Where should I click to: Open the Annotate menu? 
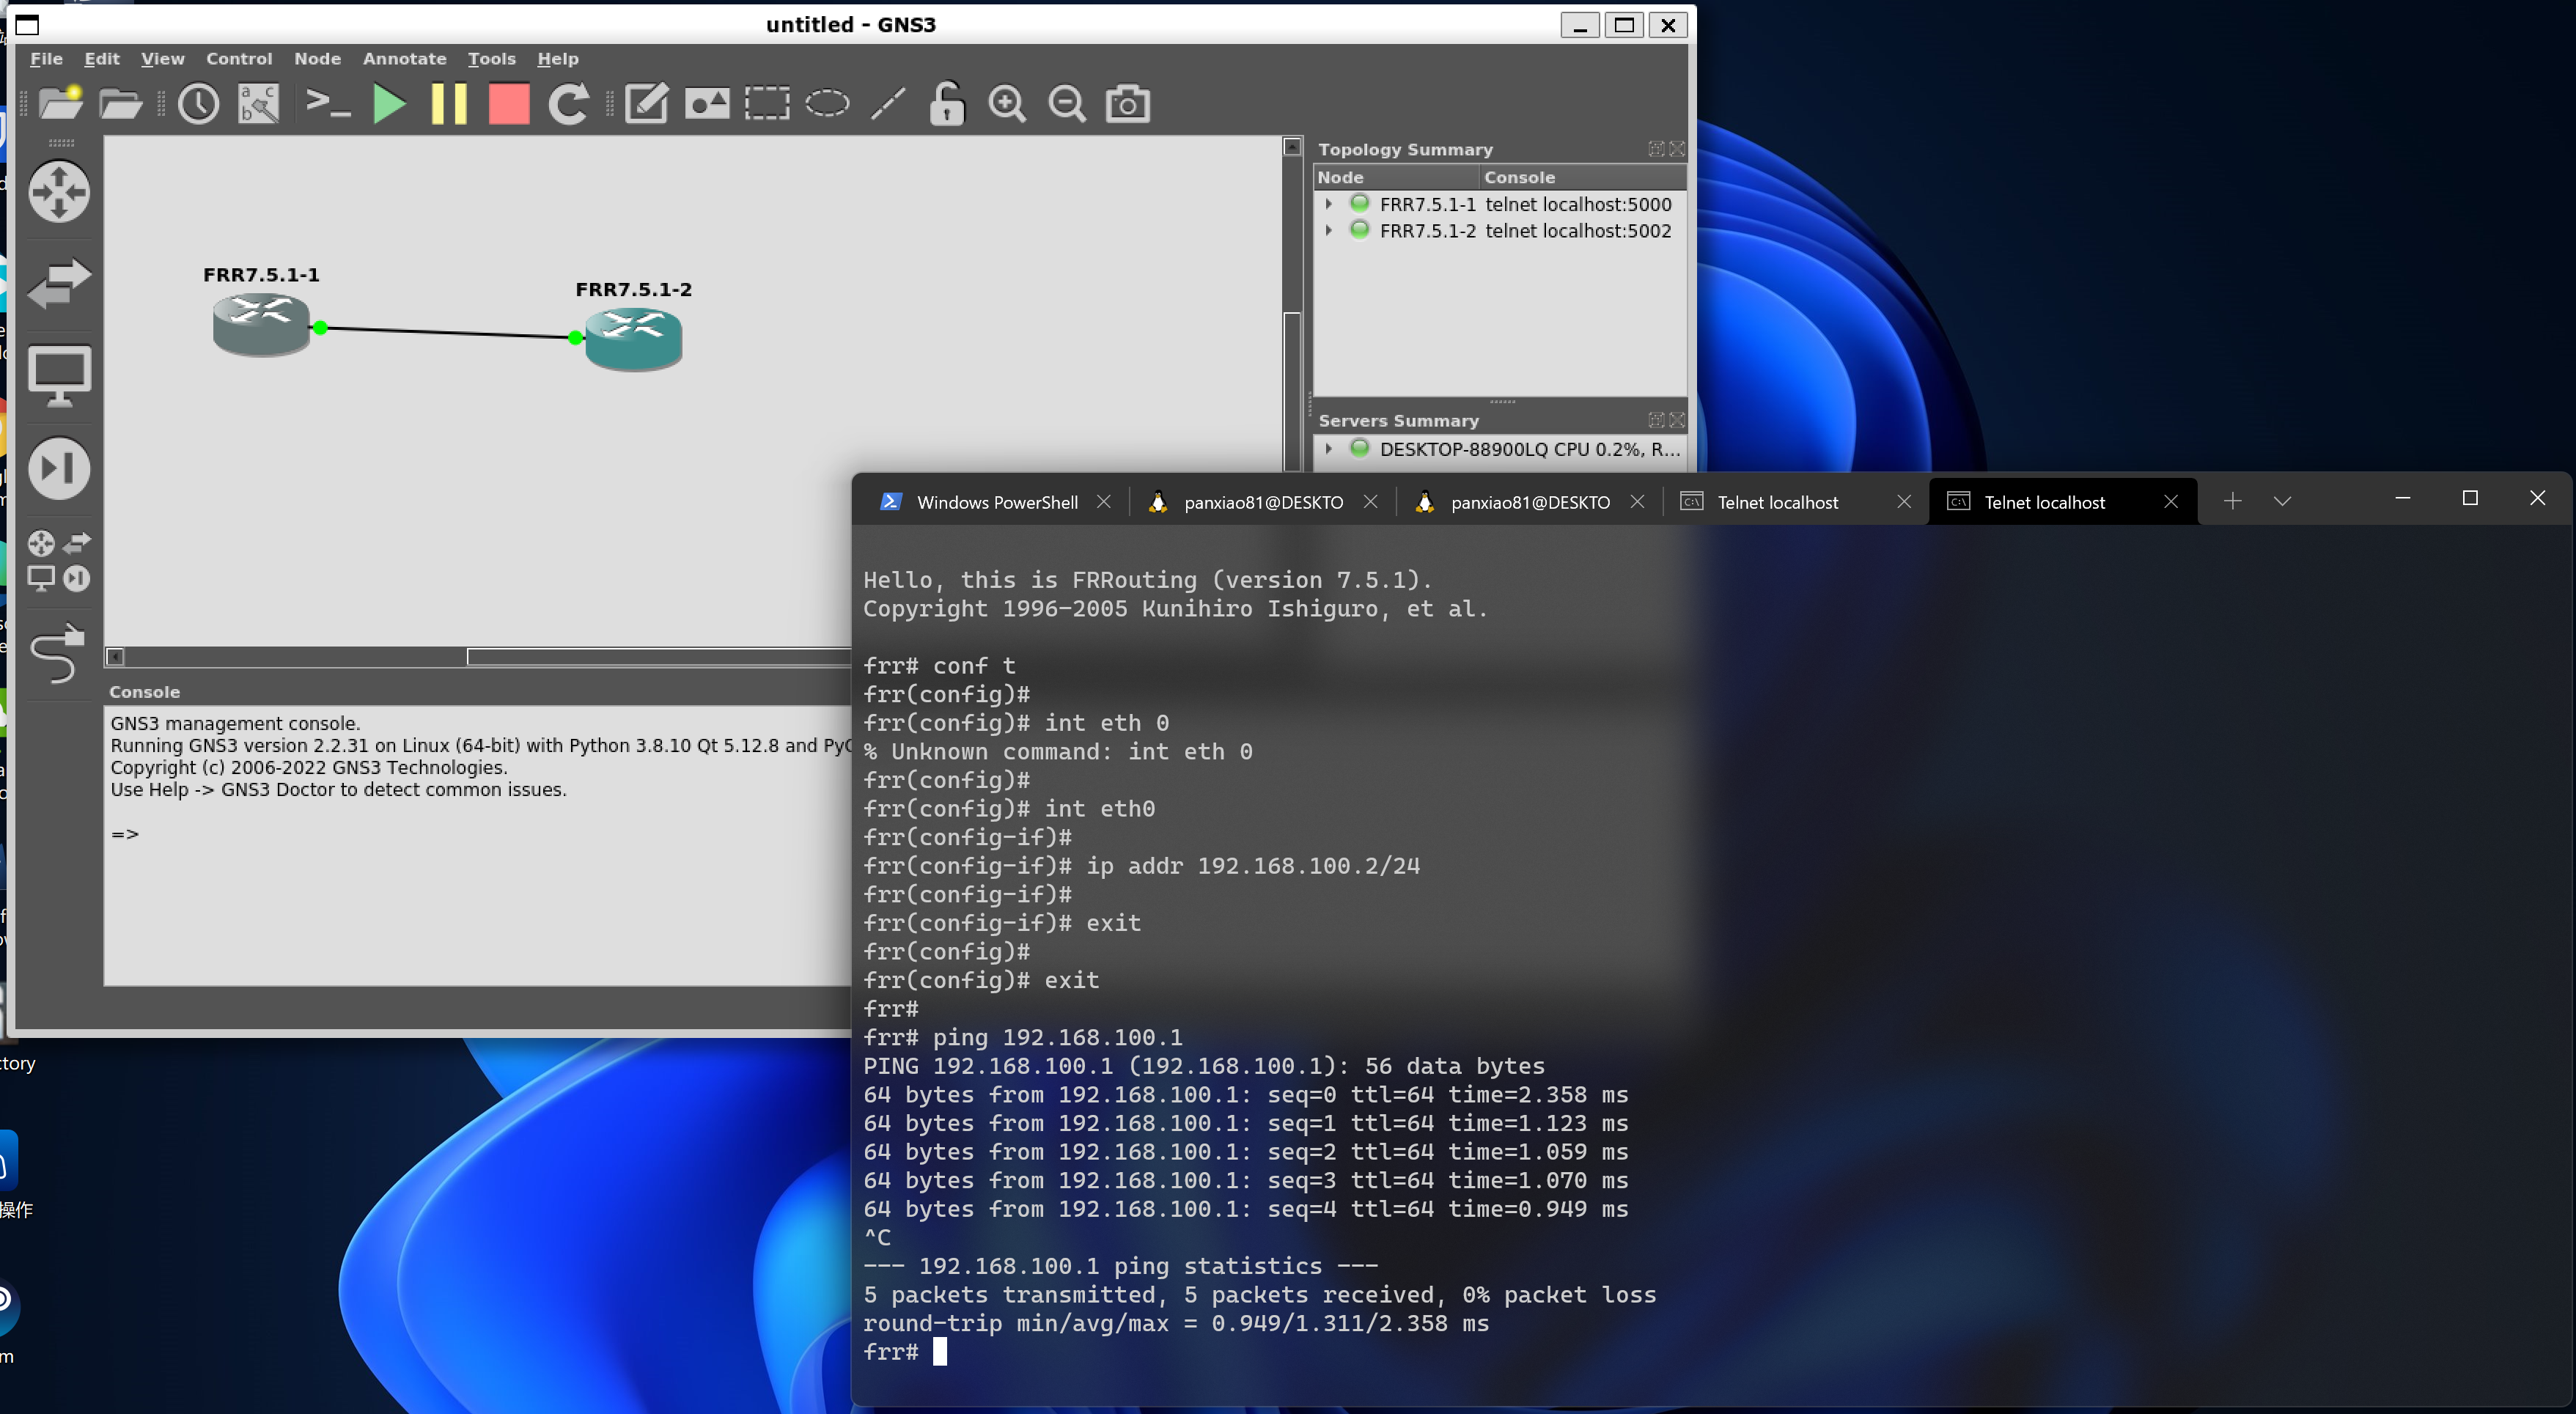click(x=404, y=59)
